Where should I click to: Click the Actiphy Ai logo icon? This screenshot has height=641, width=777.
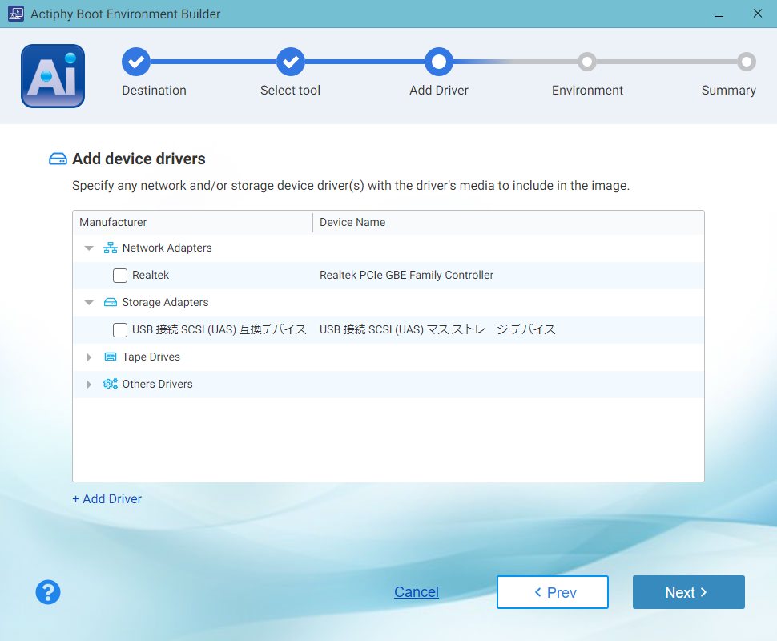point(53,76)
